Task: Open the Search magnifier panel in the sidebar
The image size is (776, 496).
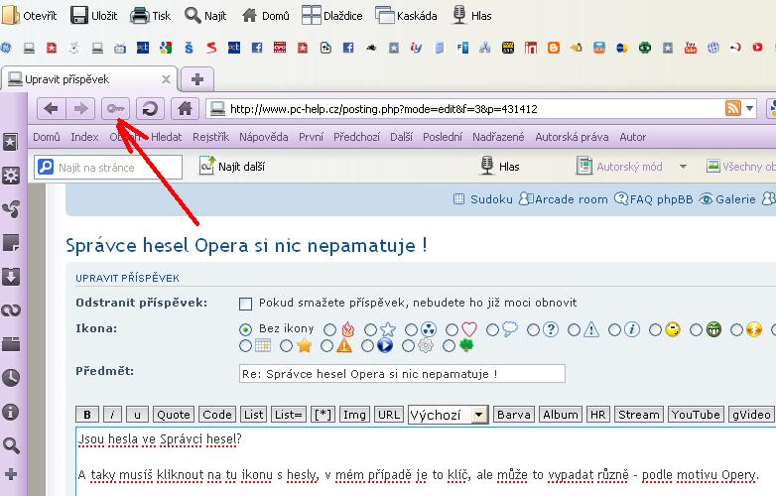Action: pos(11,445)
